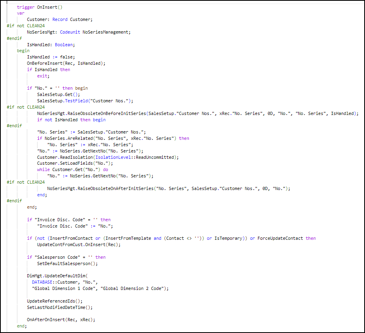Click 'if "No." = '' then begin' line
This screenshot has height=333, width=365.
tap(57, 88)
